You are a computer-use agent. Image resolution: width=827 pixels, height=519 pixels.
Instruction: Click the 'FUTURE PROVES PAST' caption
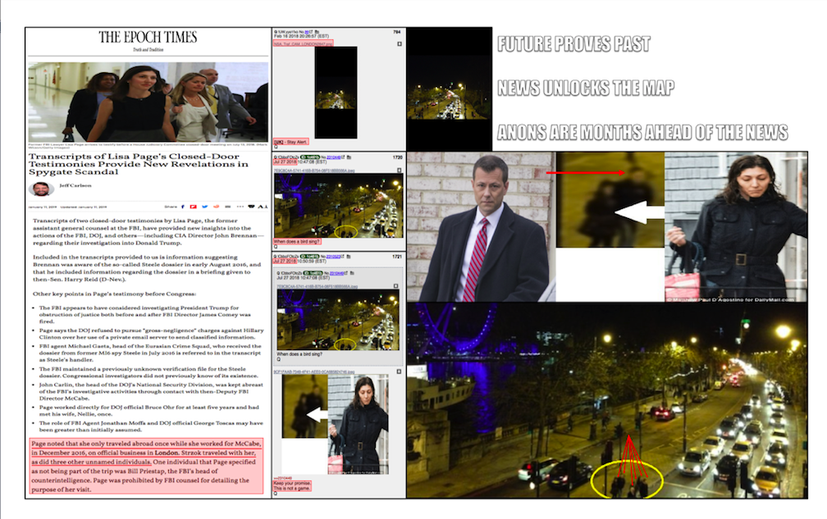point(573,44)
